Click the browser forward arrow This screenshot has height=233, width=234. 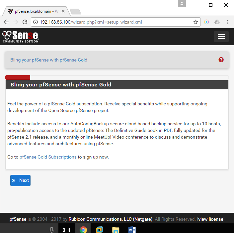[16, 22]
